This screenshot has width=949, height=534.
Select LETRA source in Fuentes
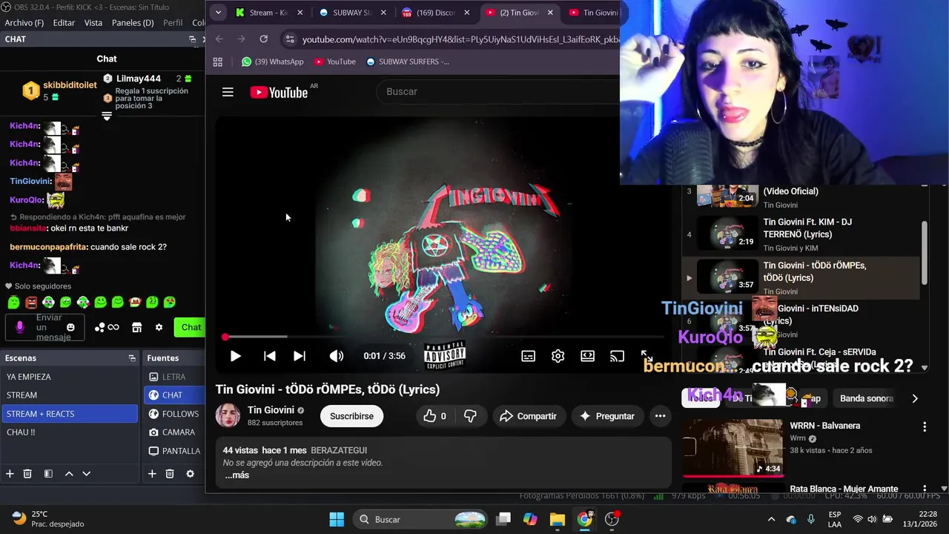coord(174,377)
